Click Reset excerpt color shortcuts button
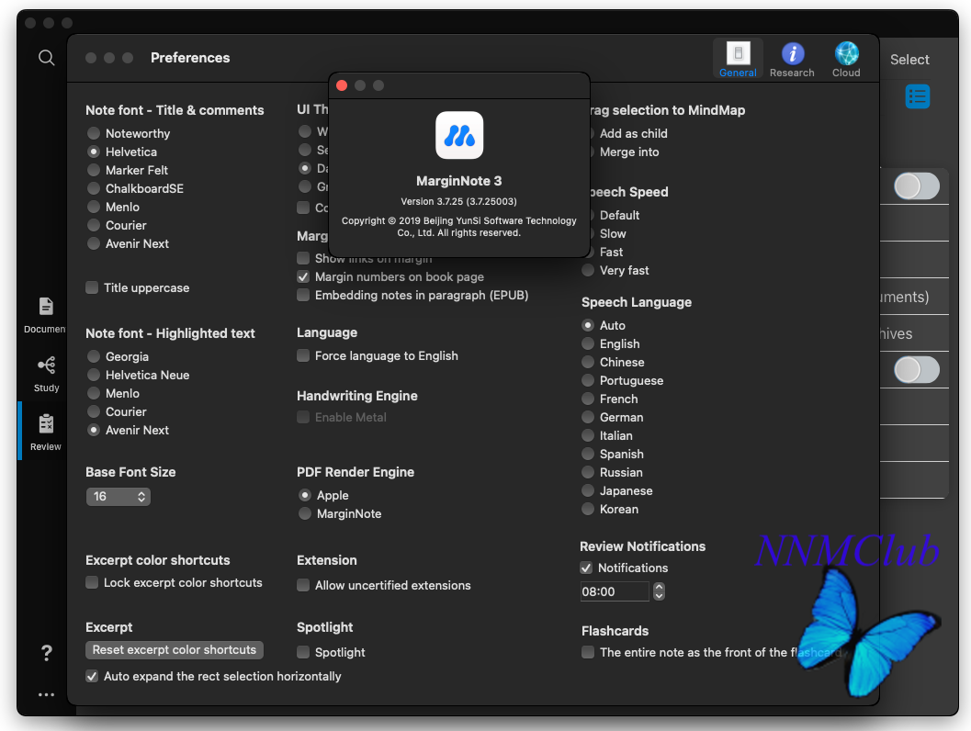Viewport: 971px width, 731px height. point(174,650)
